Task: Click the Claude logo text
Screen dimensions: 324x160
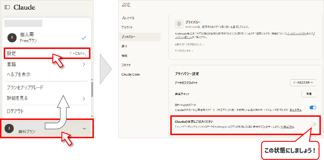Action: (24, 7)
